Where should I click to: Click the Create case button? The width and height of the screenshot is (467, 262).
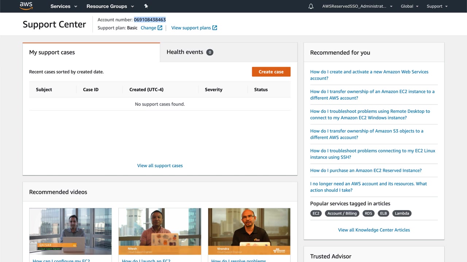271,72
